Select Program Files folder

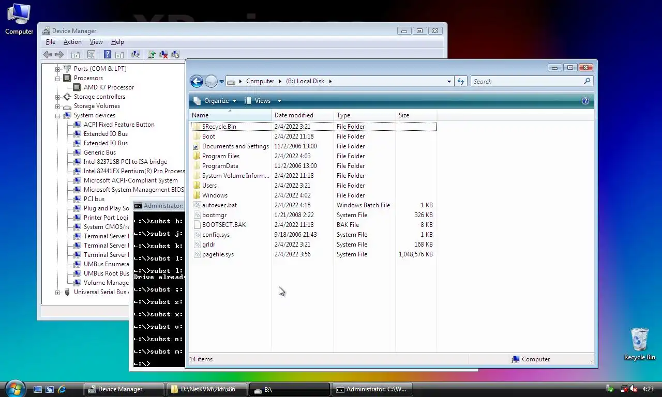click(x=220, y=156)
